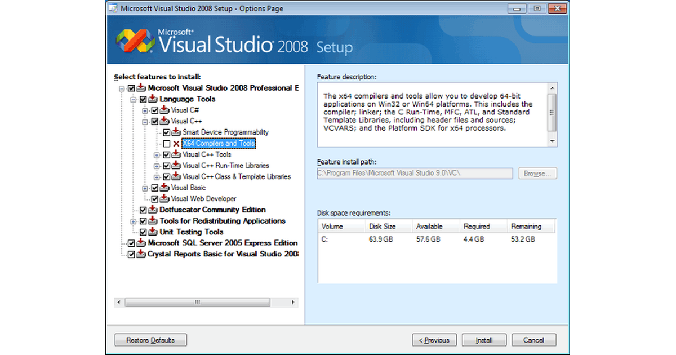Enable the X64 Compilers and Tools checkbox
Screen dimensions: 676x355
[x=167, y=143]
